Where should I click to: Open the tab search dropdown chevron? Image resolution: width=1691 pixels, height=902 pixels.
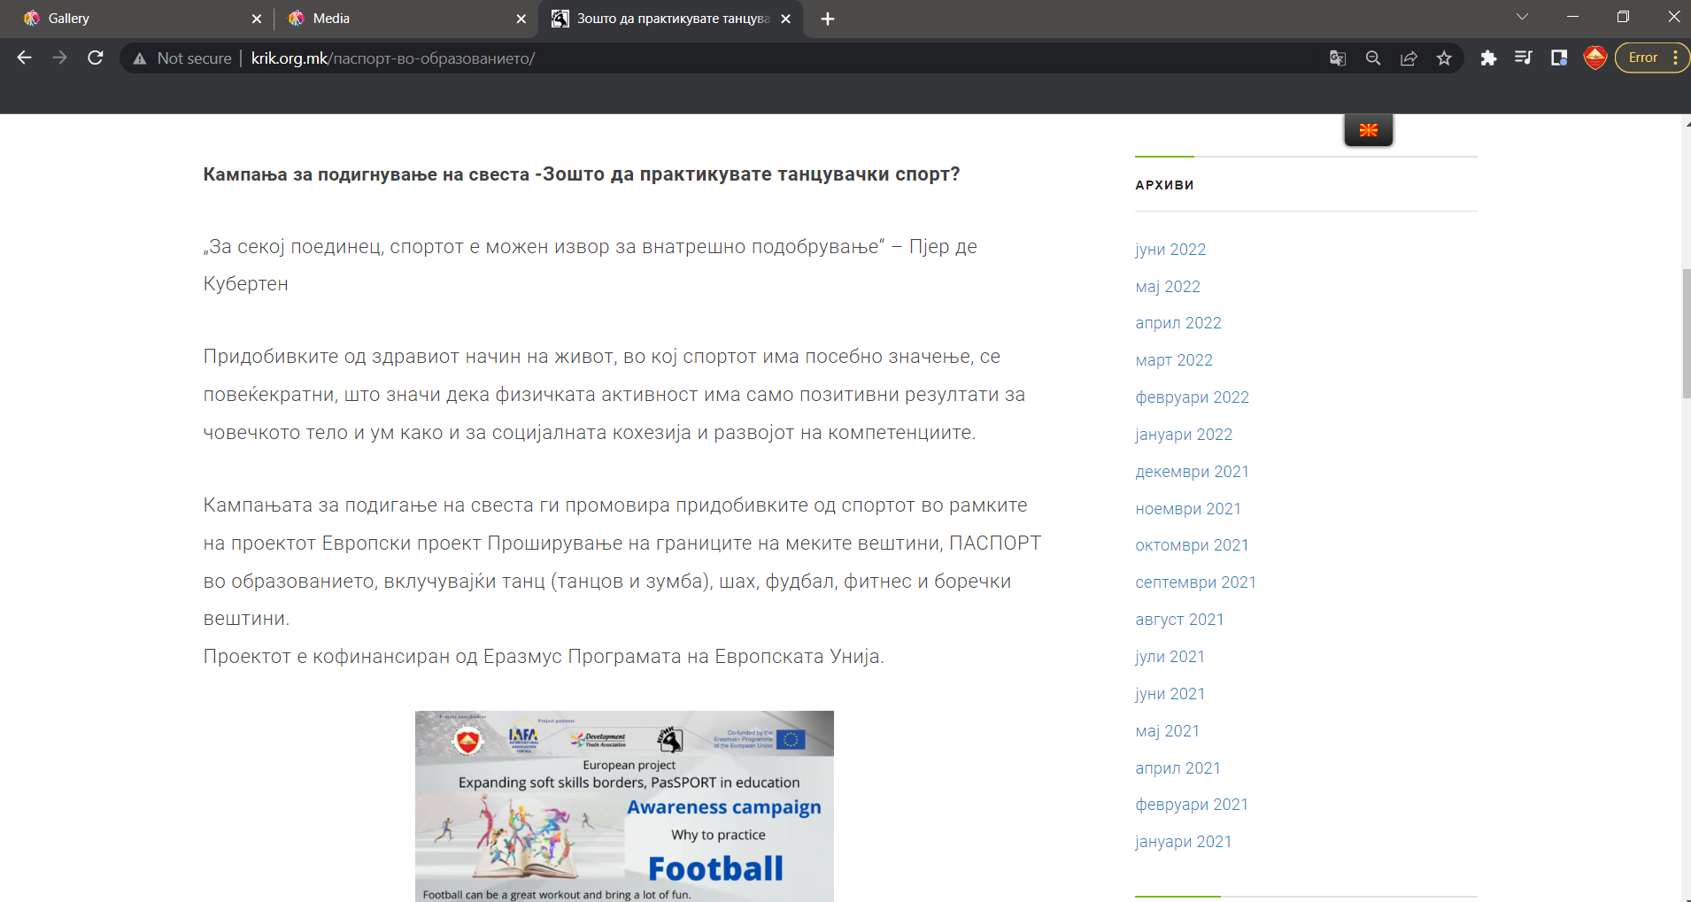pos(1522,17)
